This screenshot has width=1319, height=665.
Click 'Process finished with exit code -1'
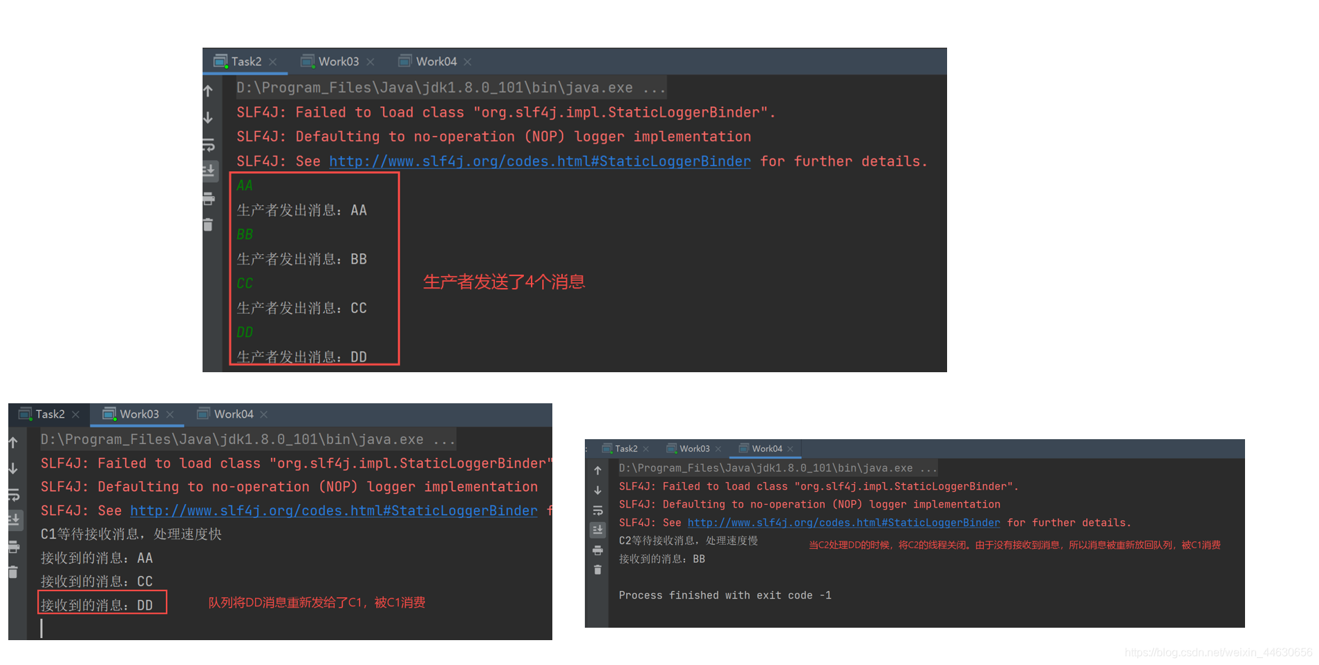[725, 595]
